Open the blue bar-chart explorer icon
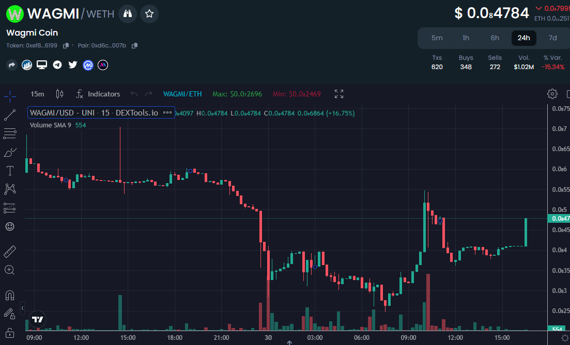This screenshot has width=570, height=345. (27, 65)
